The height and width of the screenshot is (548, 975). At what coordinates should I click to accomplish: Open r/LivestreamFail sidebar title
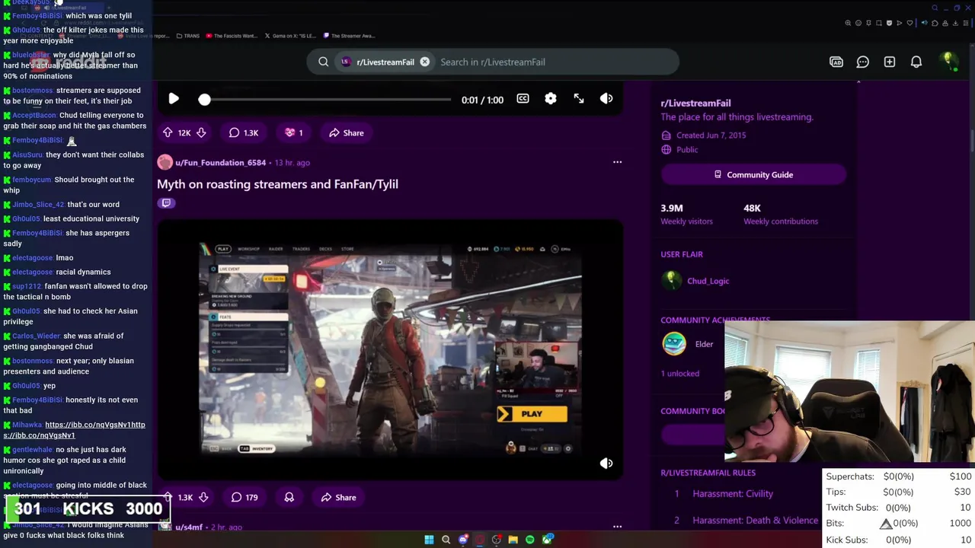tap(695, 103)
